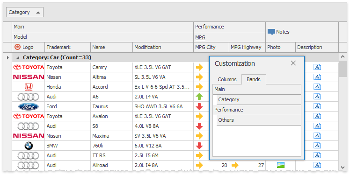Click the Toyota logo in the Avalon row

29,116
